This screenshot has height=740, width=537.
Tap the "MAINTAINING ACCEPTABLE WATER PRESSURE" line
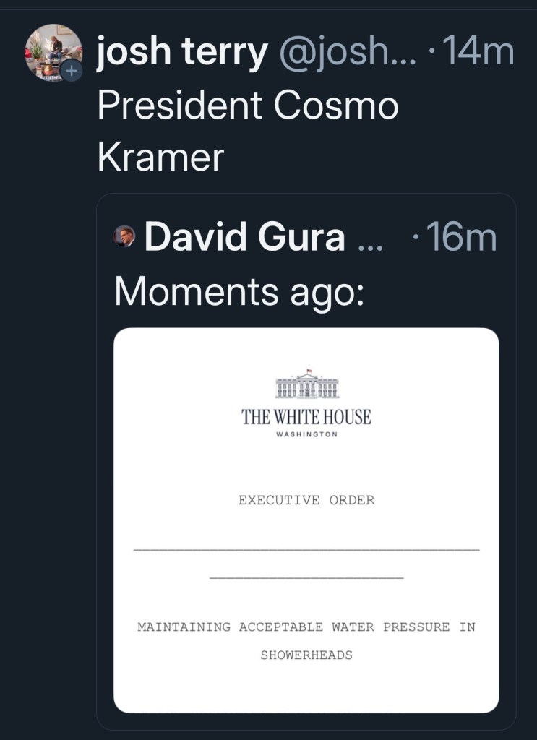pos(306,627)
